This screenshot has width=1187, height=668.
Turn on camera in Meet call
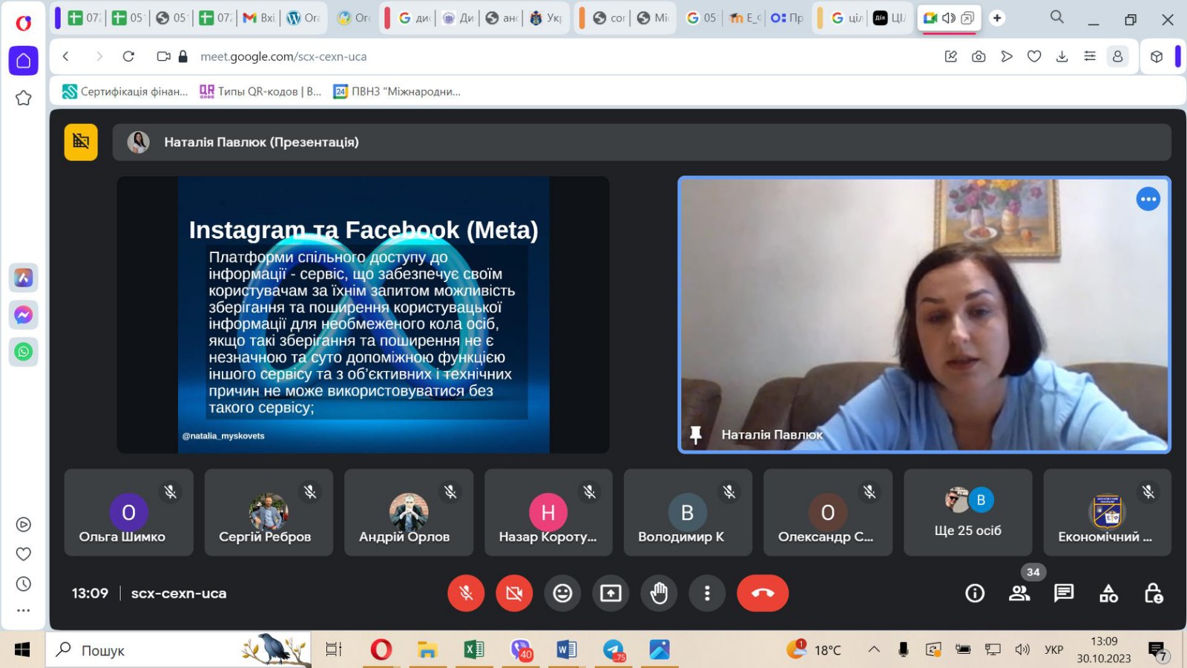514,593
